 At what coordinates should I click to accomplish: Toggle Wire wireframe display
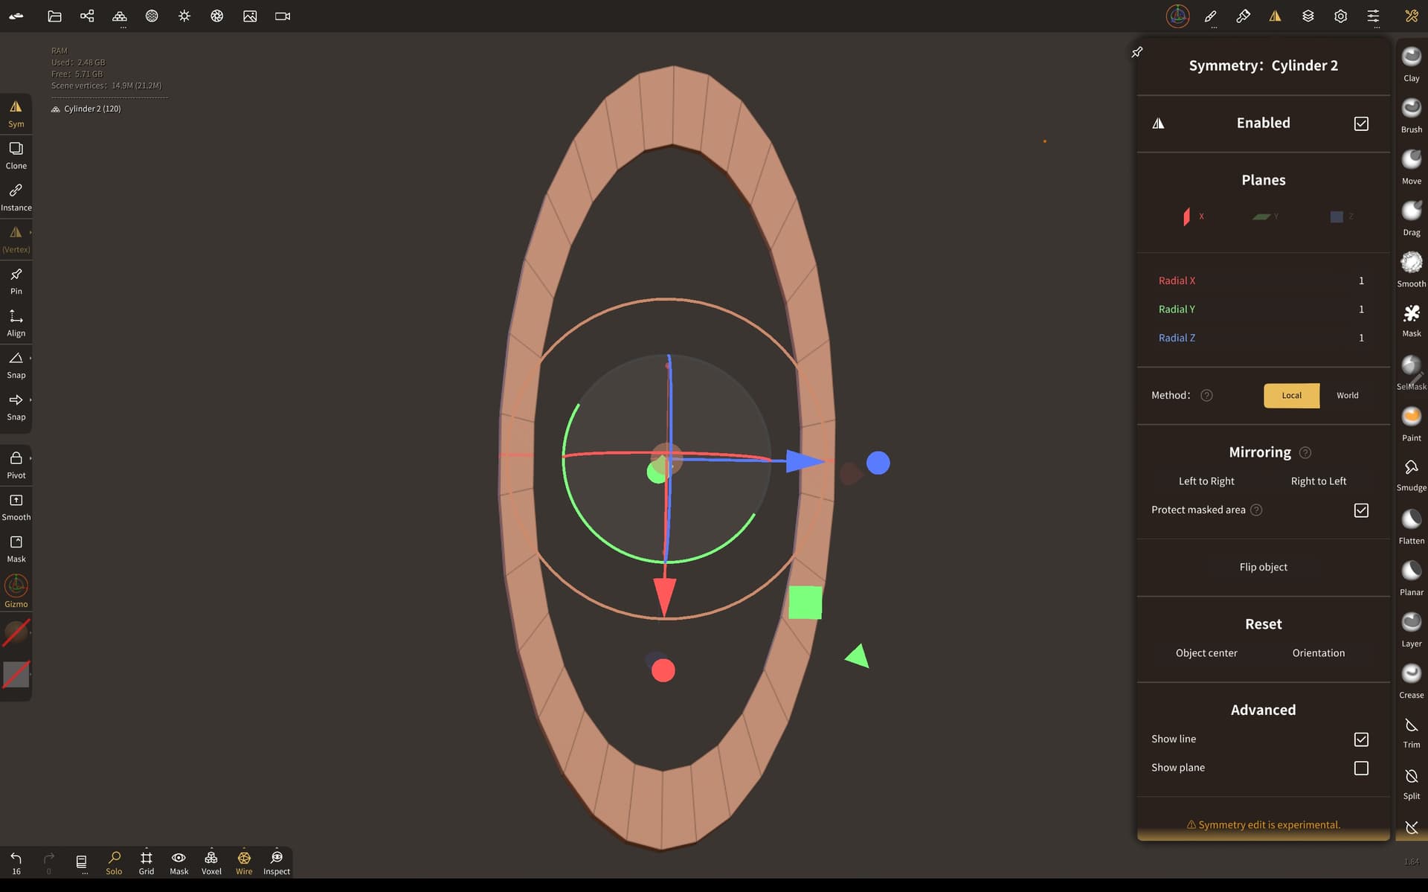point(244,863)
